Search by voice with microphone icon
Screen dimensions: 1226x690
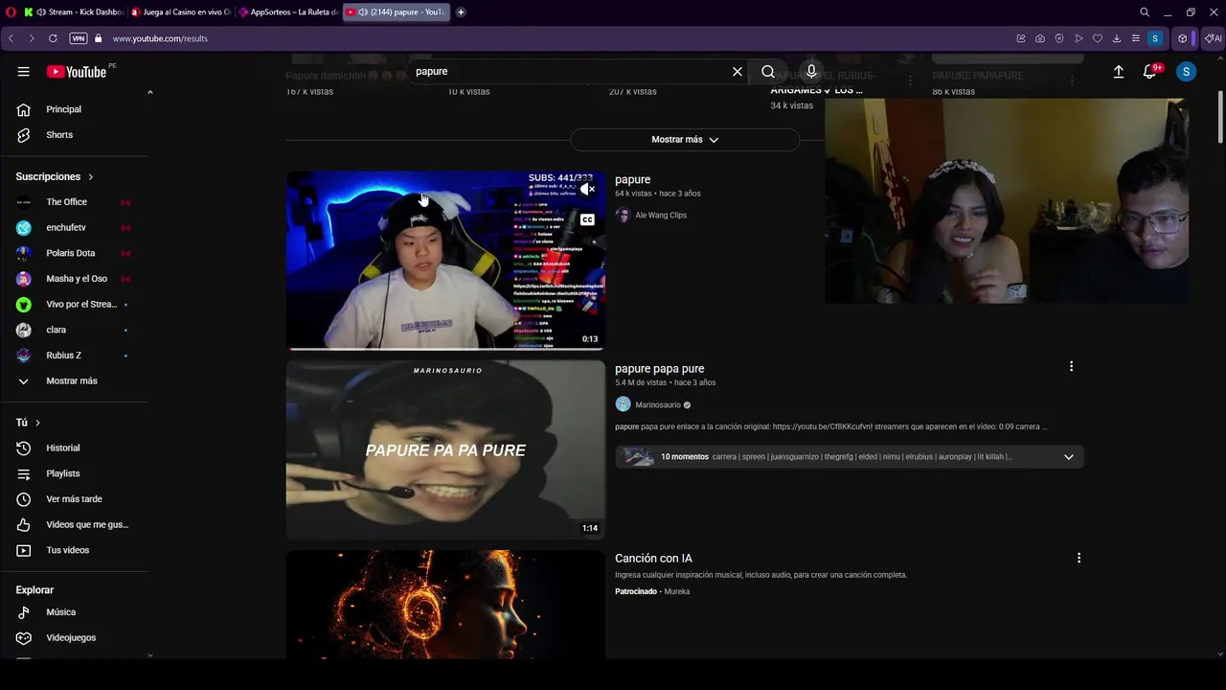811,71
